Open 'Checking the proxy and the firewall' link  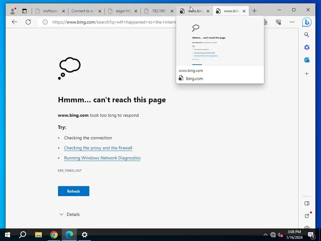[x=98, y=148]
